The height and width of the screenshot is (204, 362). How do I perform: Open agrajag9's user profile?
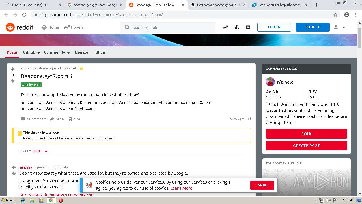(25, 167)
